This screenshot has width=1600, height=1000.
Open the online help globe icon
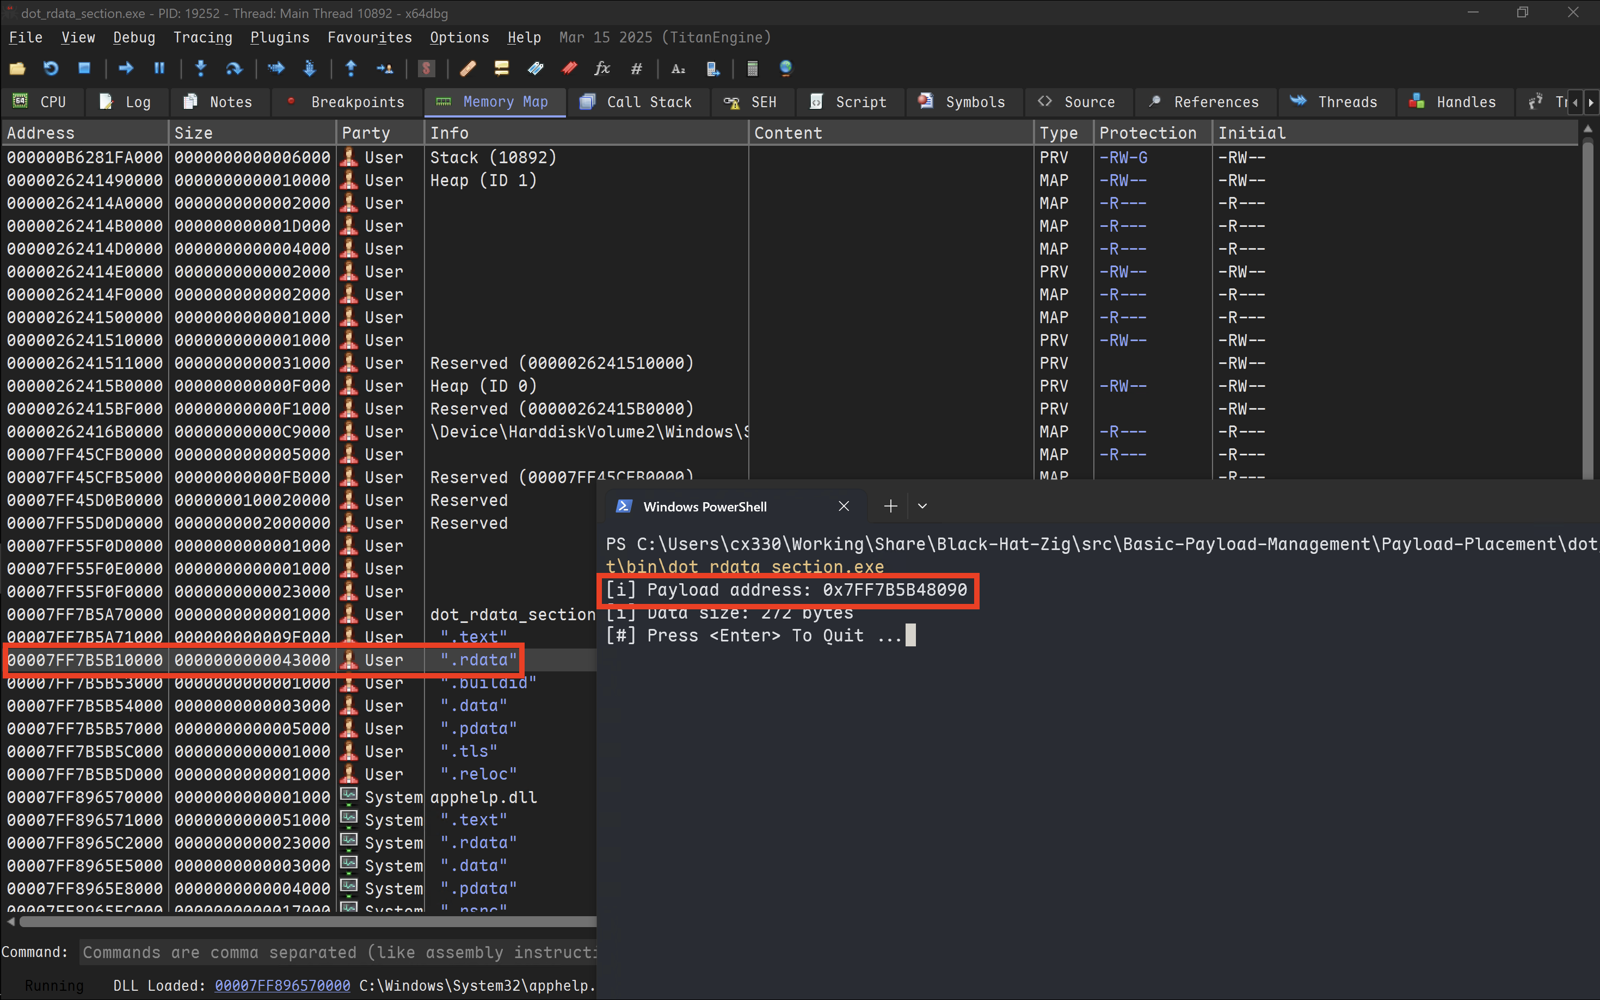(x=786, y=68)
